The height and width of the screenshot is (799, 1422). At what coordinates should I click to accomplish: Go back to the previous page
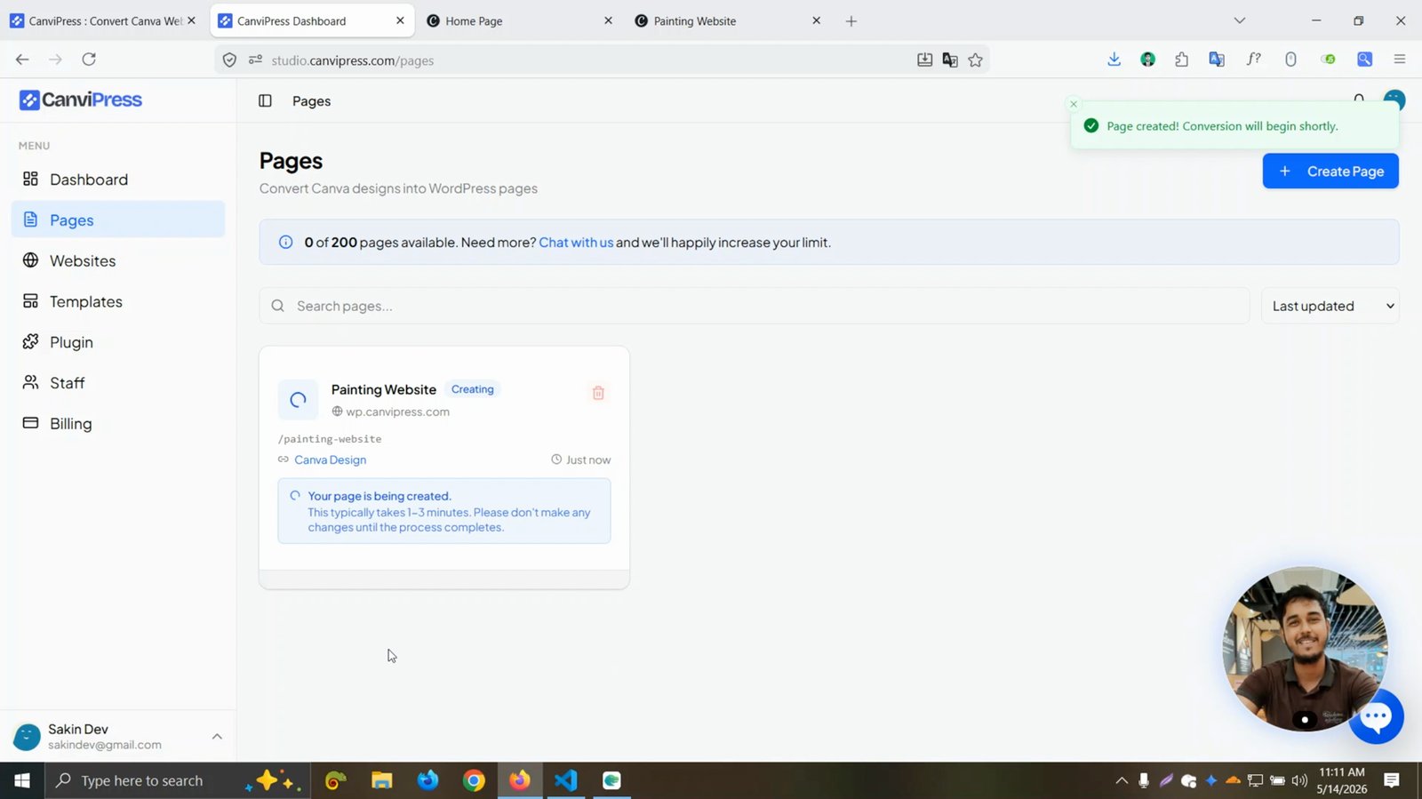point(22,60)
